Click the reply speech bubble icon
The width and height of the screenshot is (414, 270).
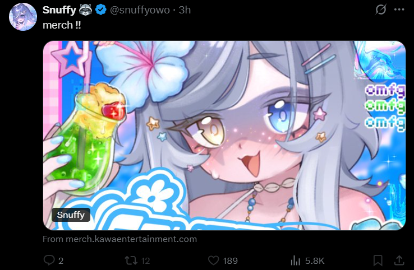49,260
